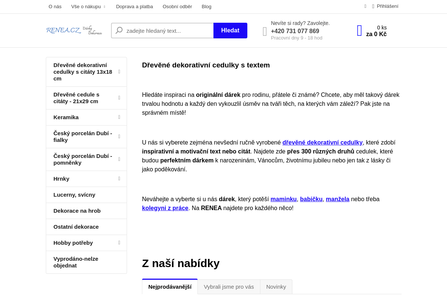Follow the dřevěné dekorativní cedulky link
The height and width of the screenshot is (298, 447).
[x=322, y=143]
